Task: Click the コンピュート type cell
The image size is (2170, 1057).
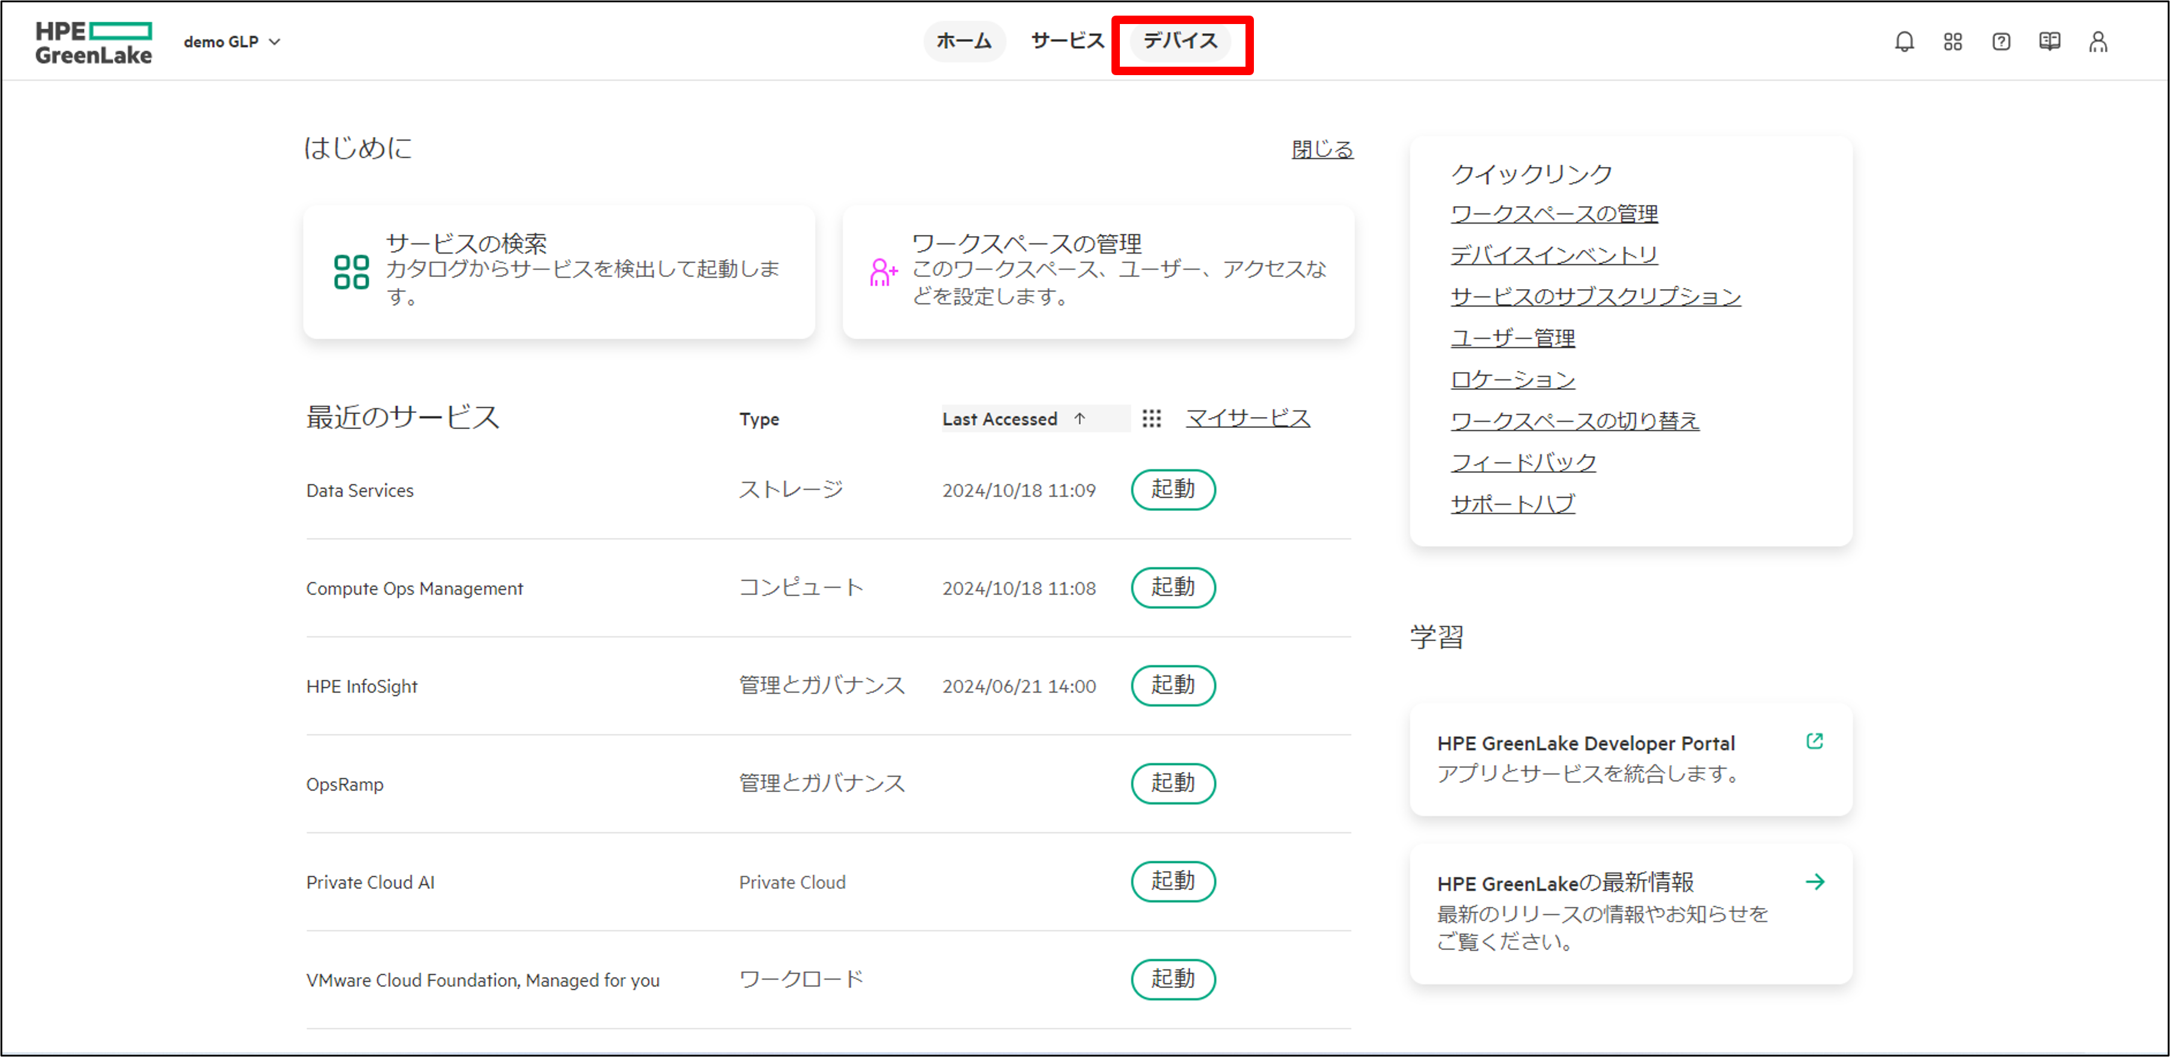Action: click(800, 587)
